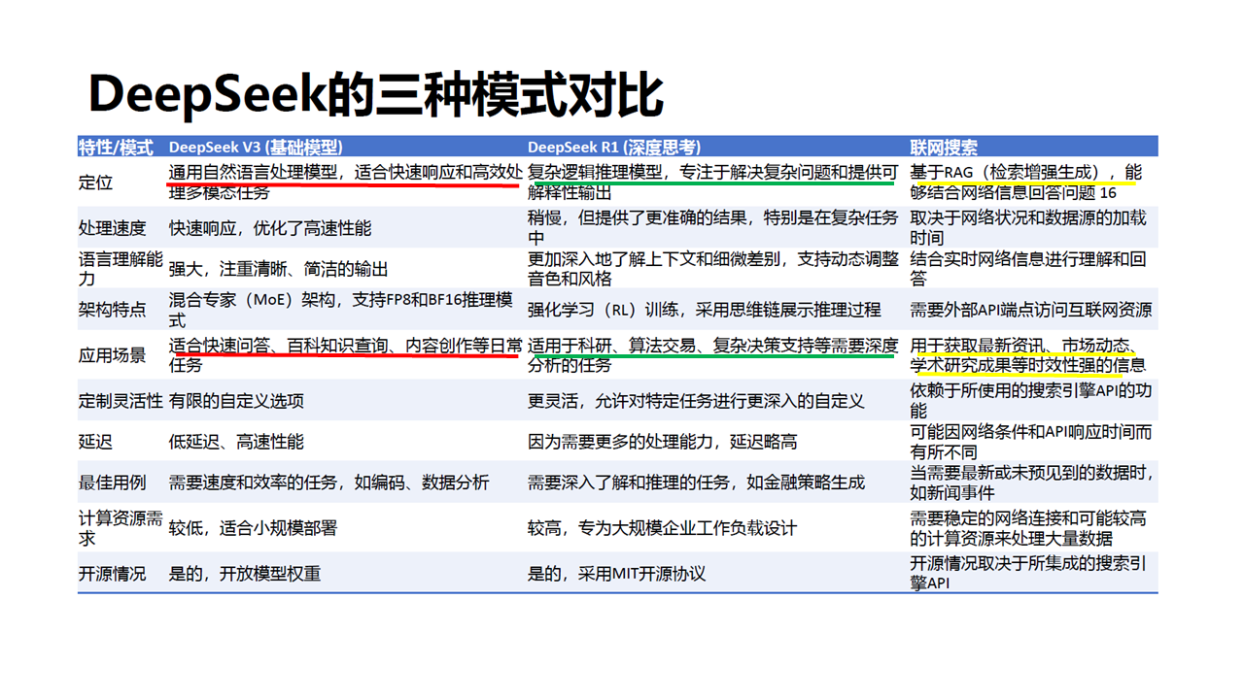
Task: Click cell 通用自然语言处理模型
Action: 345,183
